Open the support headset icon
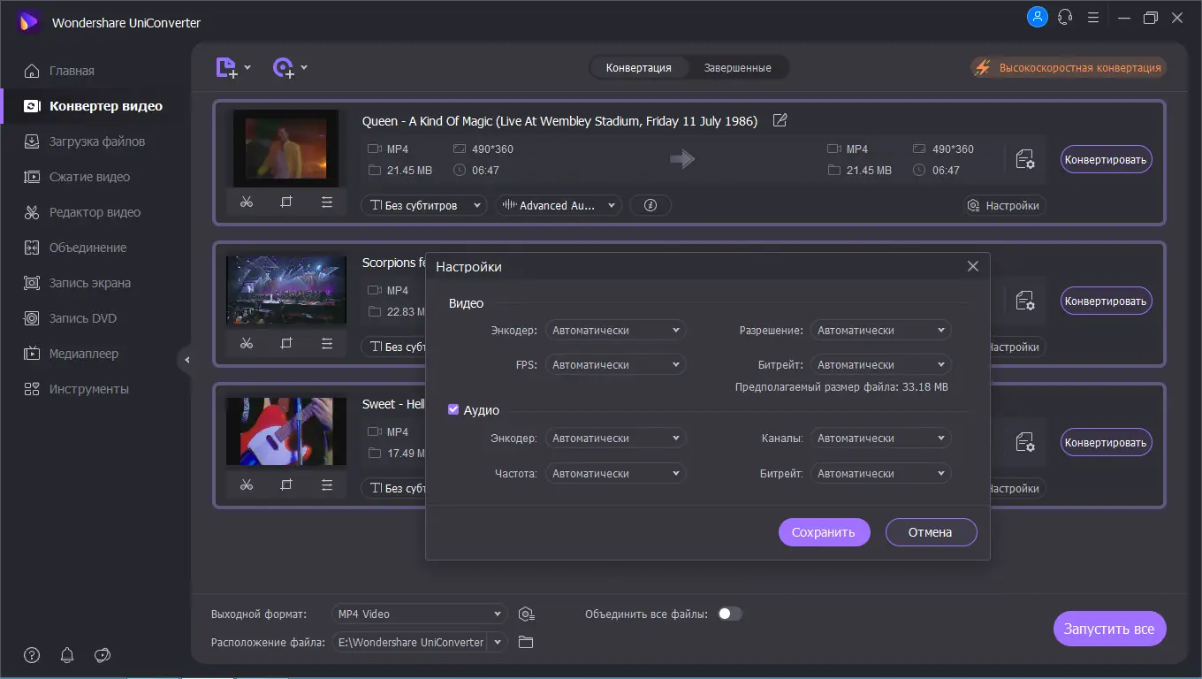The image size is (1202, 679). (1065, 17)
